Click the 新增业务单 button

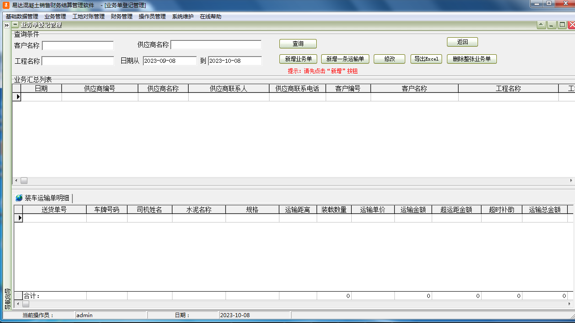(x=298, y=59)
